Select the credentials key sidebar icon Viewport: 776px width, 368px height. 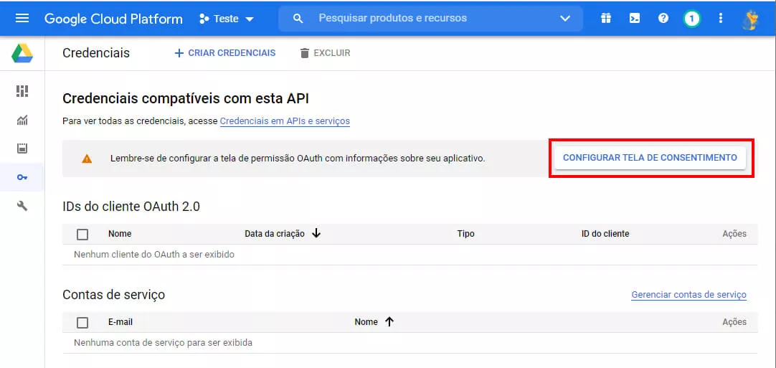[x=22, y=176]
